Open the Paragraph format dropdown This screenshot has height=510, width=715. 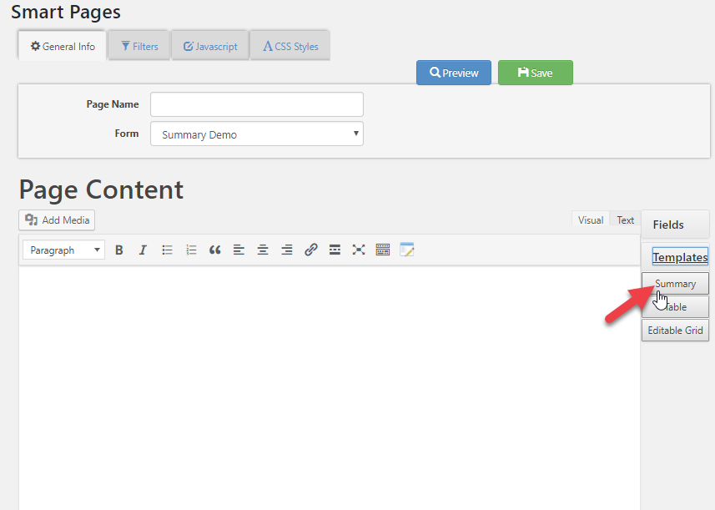[x=64, y=250]
